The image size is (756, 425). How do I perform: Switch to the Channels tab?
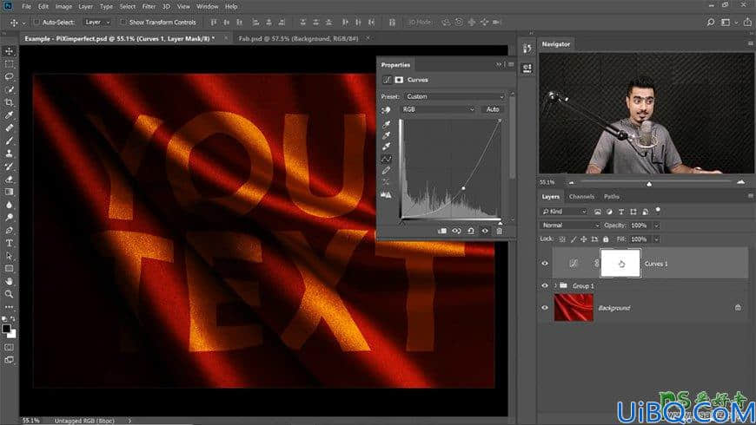[581, 196]
